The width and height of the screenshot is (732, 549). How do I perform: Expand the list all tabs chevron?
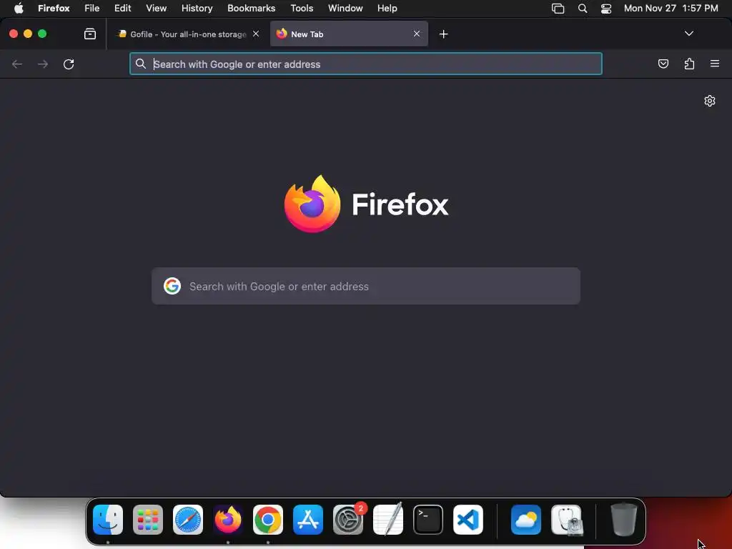[x=689, y=34]
